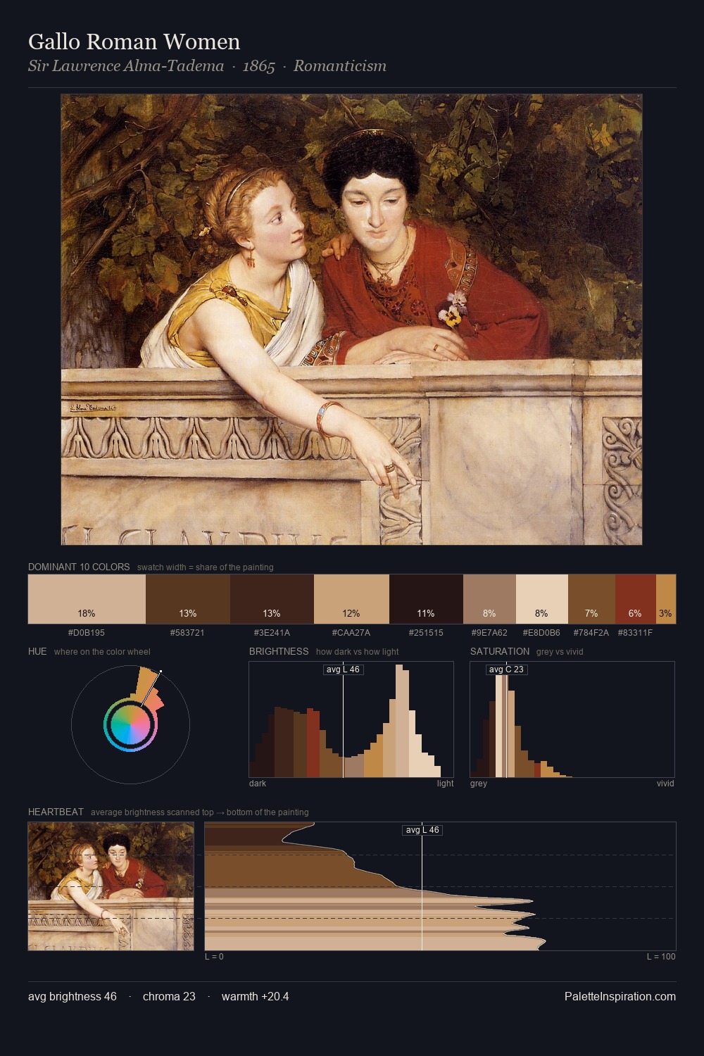
Task: Click the hex code #E8D0B6
Action: 541,633
